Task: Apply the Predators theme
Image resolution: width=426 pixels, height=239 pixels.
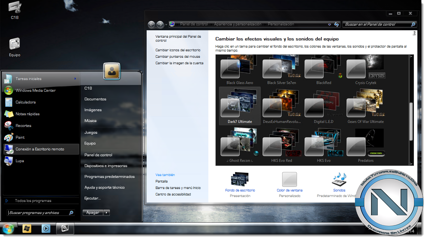Action: point(366,145)
